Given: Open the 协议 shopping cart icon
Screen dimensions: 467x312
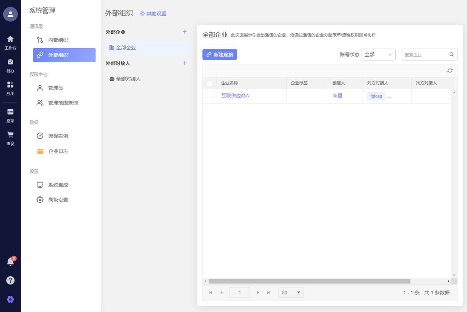Looking at the screenshot, I should tap(10, 138).
